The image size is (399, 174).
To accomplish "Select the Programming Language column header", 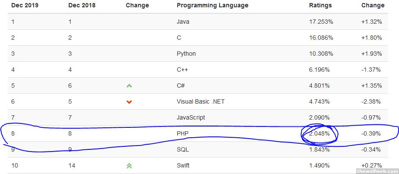I will (212, 6).
